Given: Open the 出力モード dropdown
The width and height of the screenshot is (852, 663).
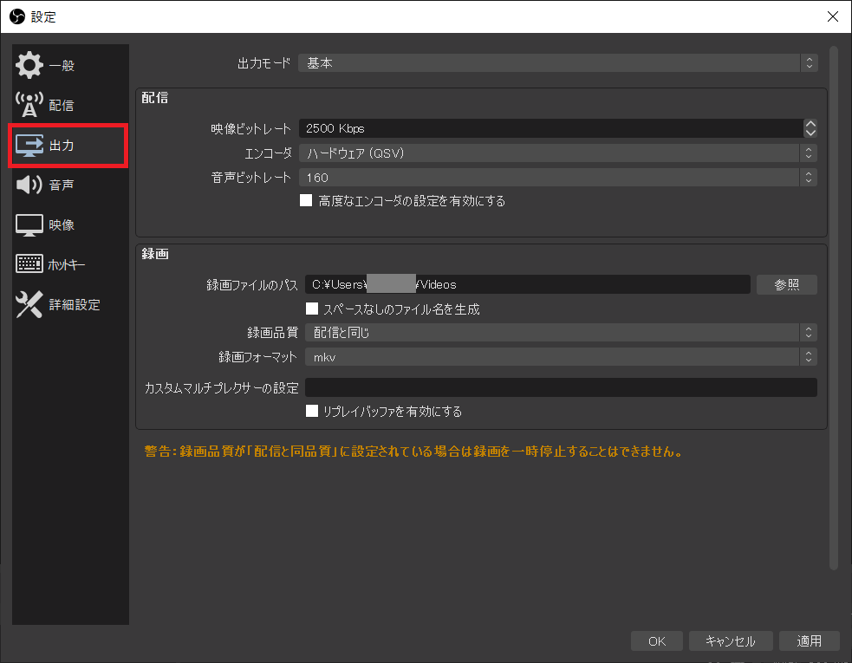Looking at the screenshot, I should click(x=557, y=63).
